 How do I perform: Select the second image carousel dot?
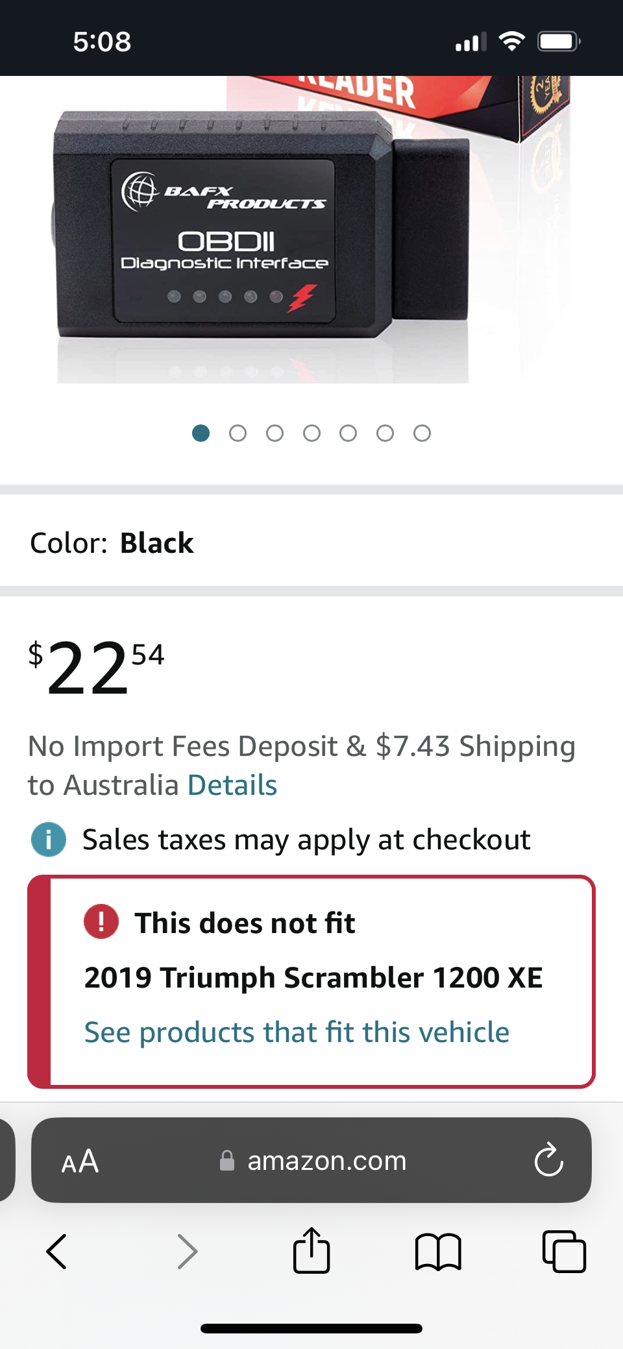tap(238, 433)
